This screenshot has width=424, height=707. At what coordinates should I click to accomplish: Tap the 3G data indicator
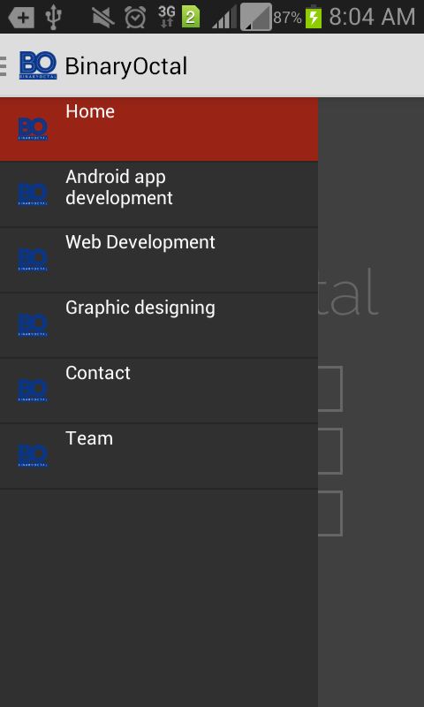[167, 17]
